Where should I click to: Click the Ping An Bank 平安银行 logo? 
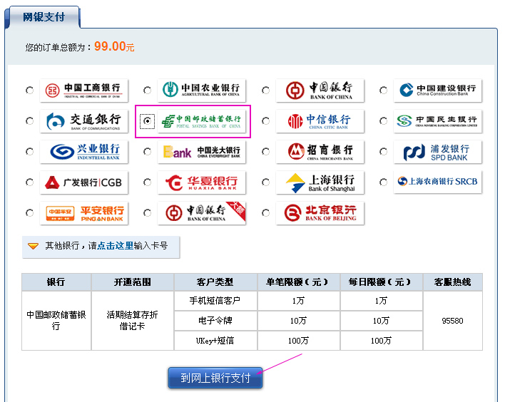tap(83, 213)
